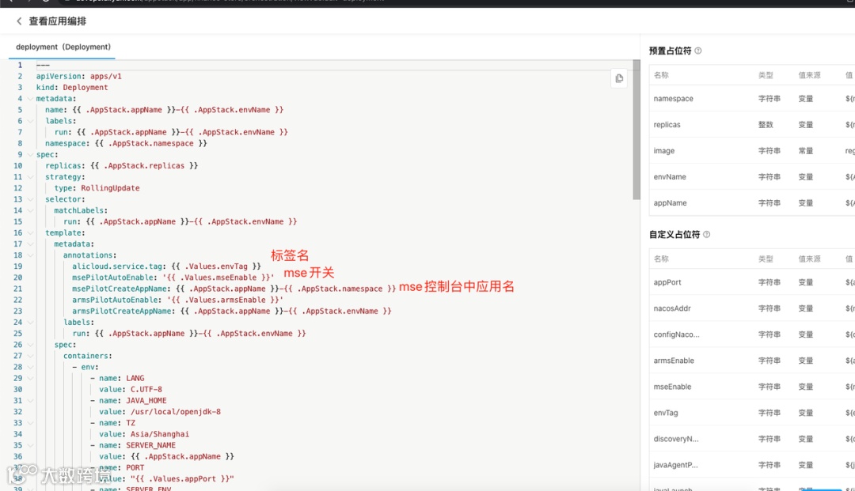This screenshot has height=491, width=855.
Task: Open the help icon next to 自定义占位符
Action: coord(707,235)
